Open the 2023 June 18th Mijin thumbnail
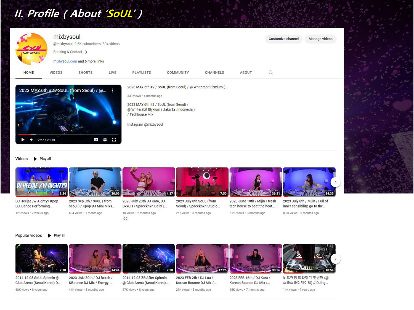The height and width of the screenshot is (310, 414). click(256, 182)
